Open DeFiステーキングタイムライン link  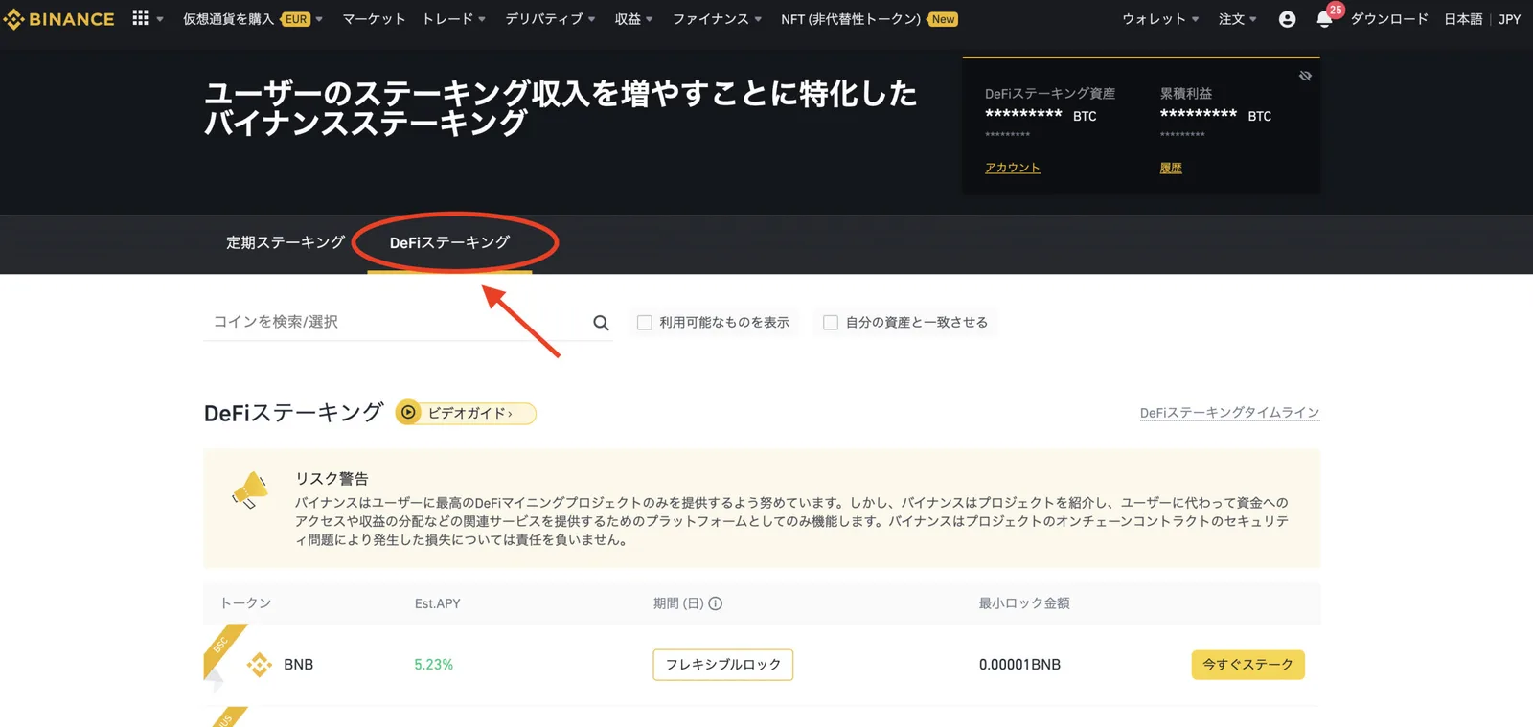[1229, 413]
